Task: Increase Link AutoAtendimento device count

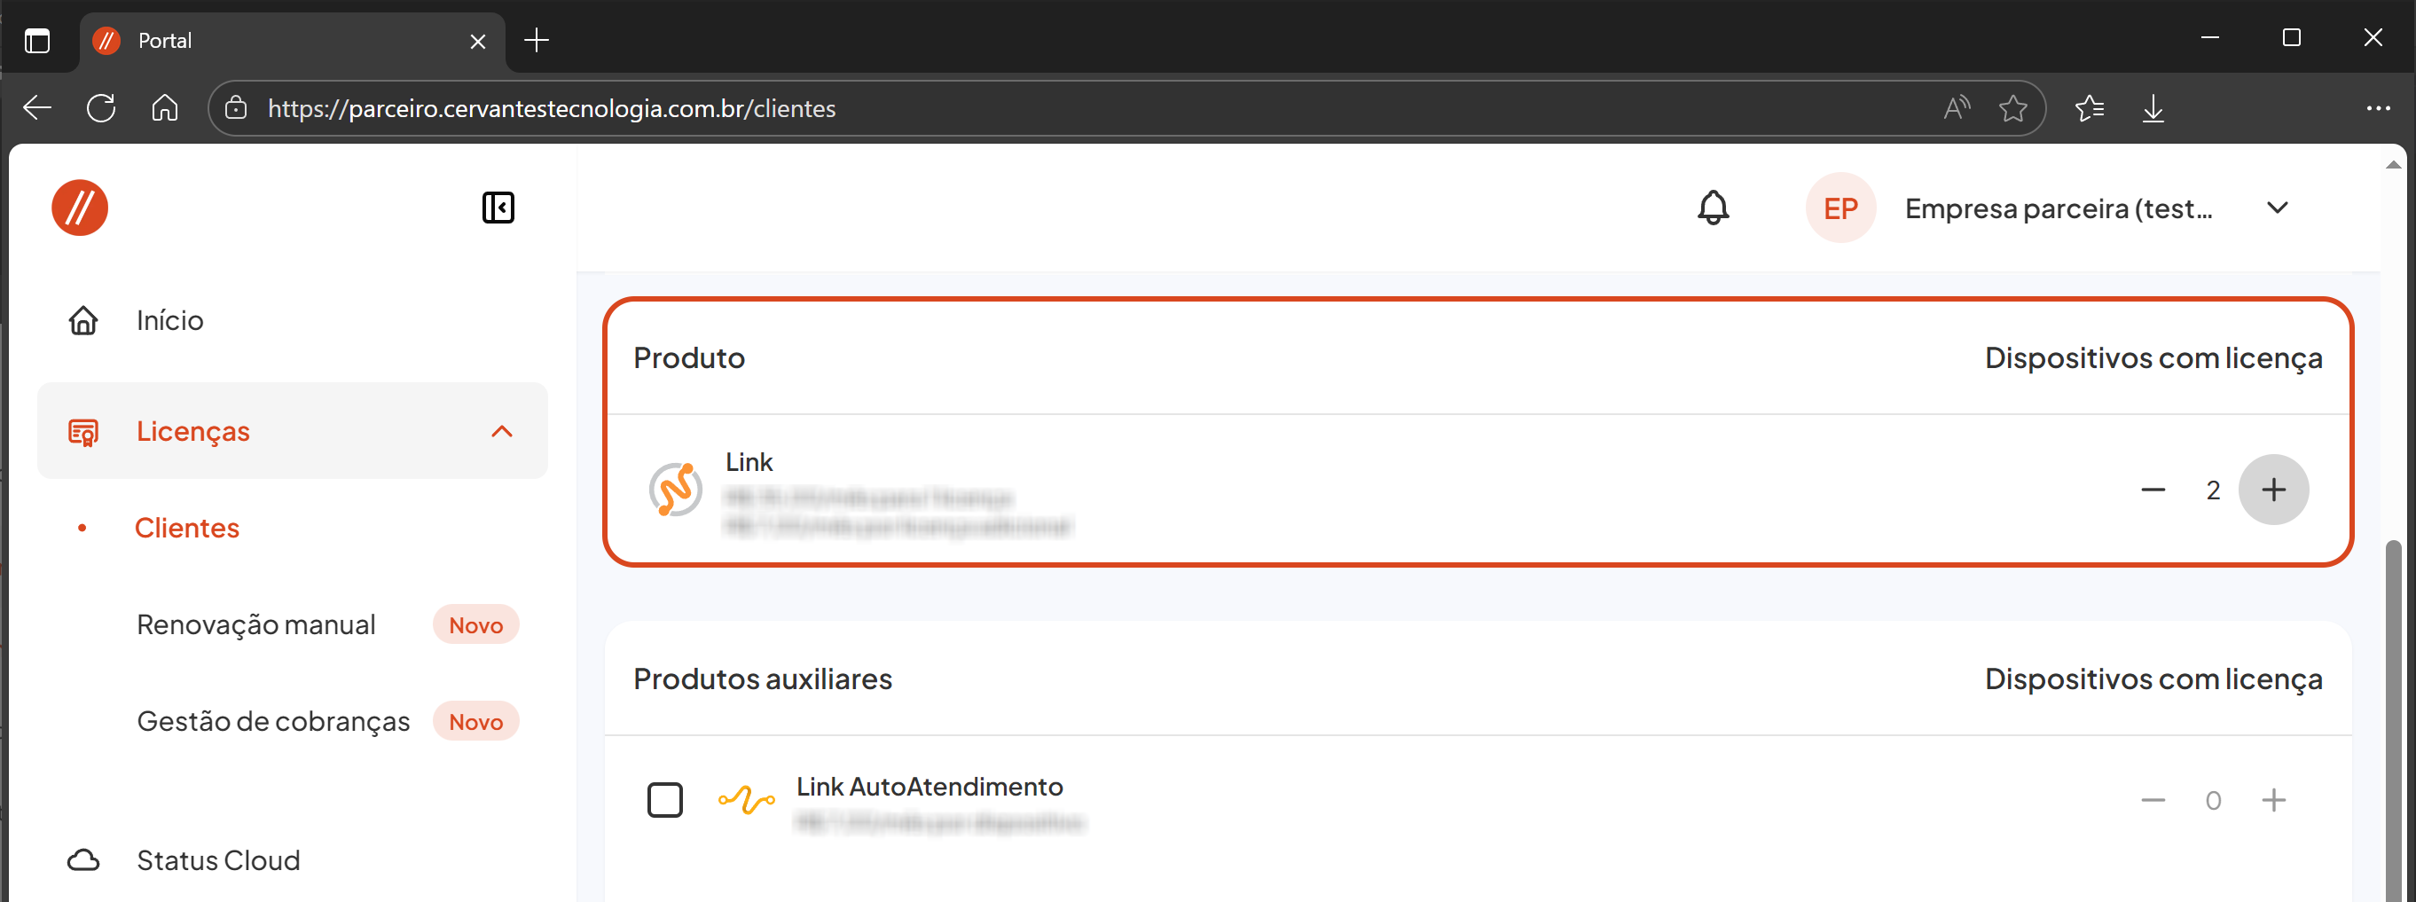Action: click(2272, 800)
